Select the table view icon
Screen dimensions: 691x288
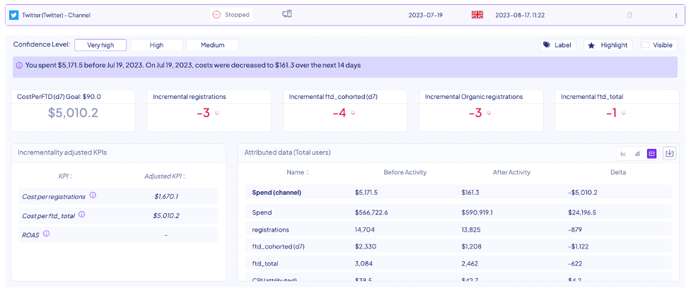pos(651,153)
